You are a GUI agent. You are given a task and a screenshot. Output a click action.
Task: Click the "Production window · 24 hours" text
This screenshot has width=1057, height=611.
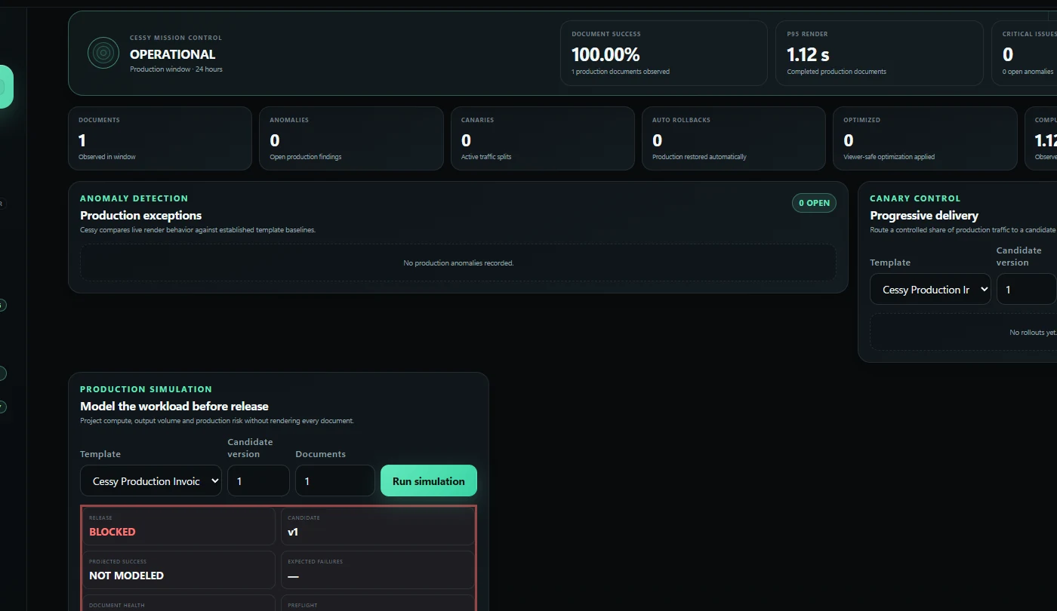[x=176, y=69]
